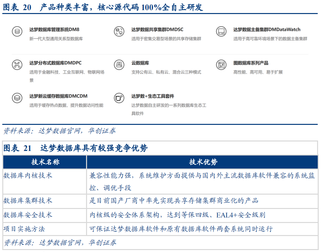The image size is (321, 252).
Task: Click the DMDSC shared cluster icon
Action: point(119,32)
